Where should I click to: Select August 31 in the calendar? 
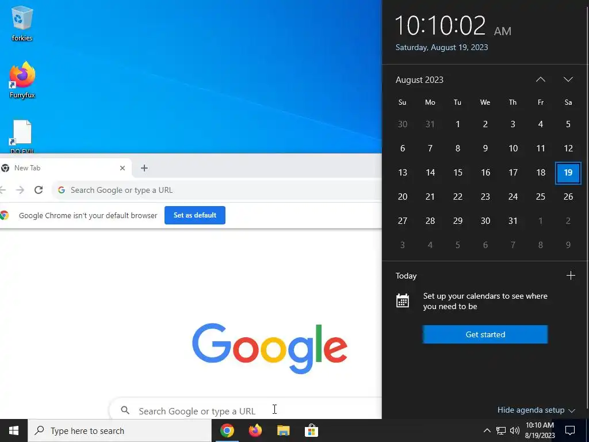(x=513, y=221)
